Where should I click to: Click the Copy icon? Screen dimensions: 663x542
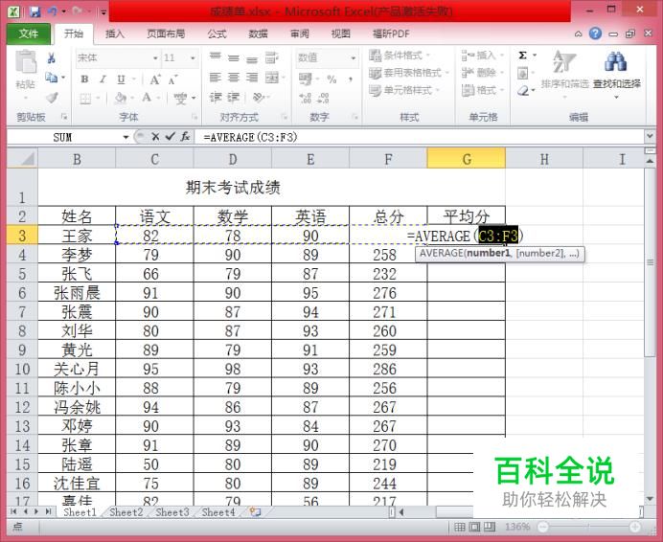point(51,78)
